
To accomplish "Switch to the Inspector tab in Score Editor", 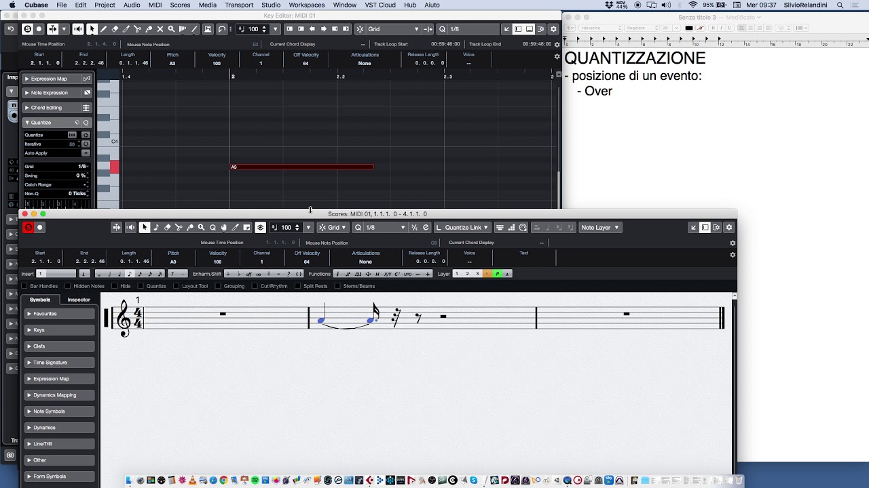I will (x=79, y=300).
